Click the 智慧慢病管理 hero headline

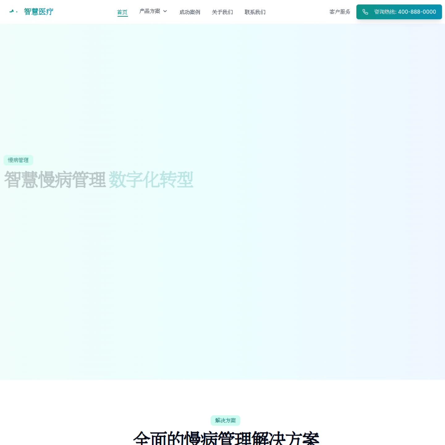point(55,180)
